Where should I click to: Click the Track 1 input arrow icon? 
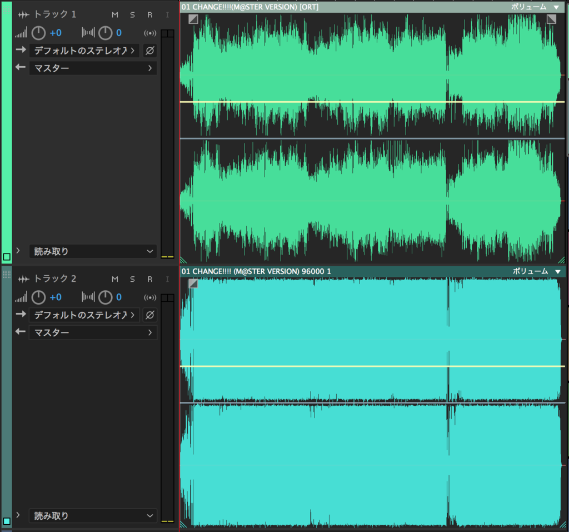[x=21, y=49]
